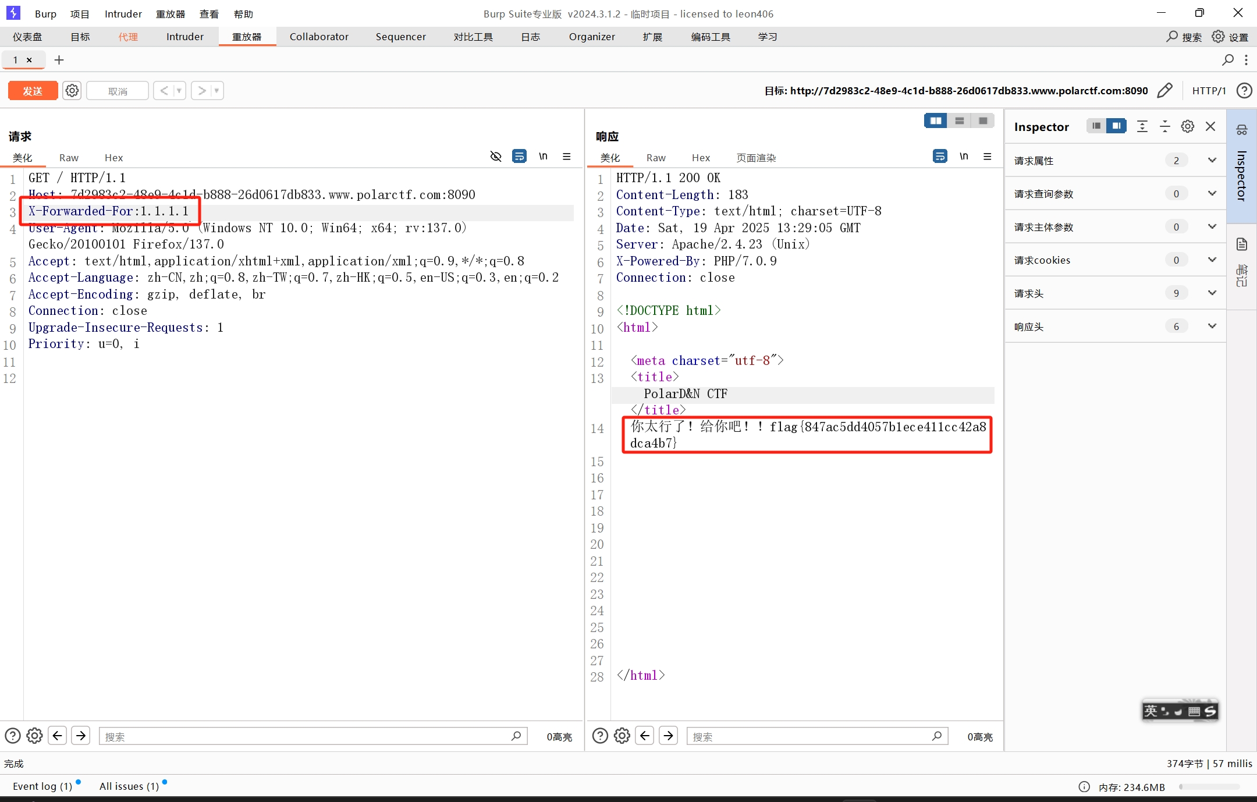The width and height of the screenshot is (1257, 802).
Task: Click the response search input field
Action: (809, 736)
